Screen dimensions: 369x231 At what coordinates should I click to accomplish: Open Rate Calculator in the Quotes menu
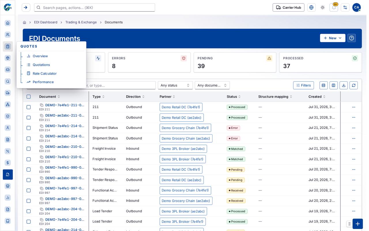click(45, 73)
